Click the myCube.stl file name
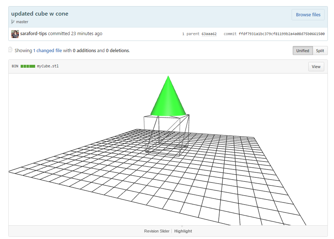 (47, 66)
